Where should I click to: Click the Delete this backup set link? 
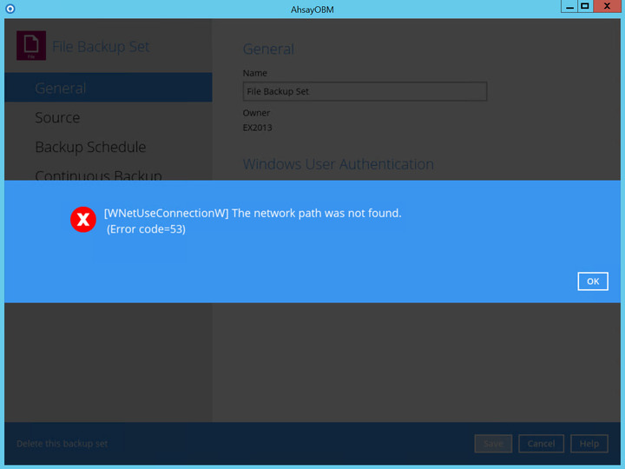[62, 444]
